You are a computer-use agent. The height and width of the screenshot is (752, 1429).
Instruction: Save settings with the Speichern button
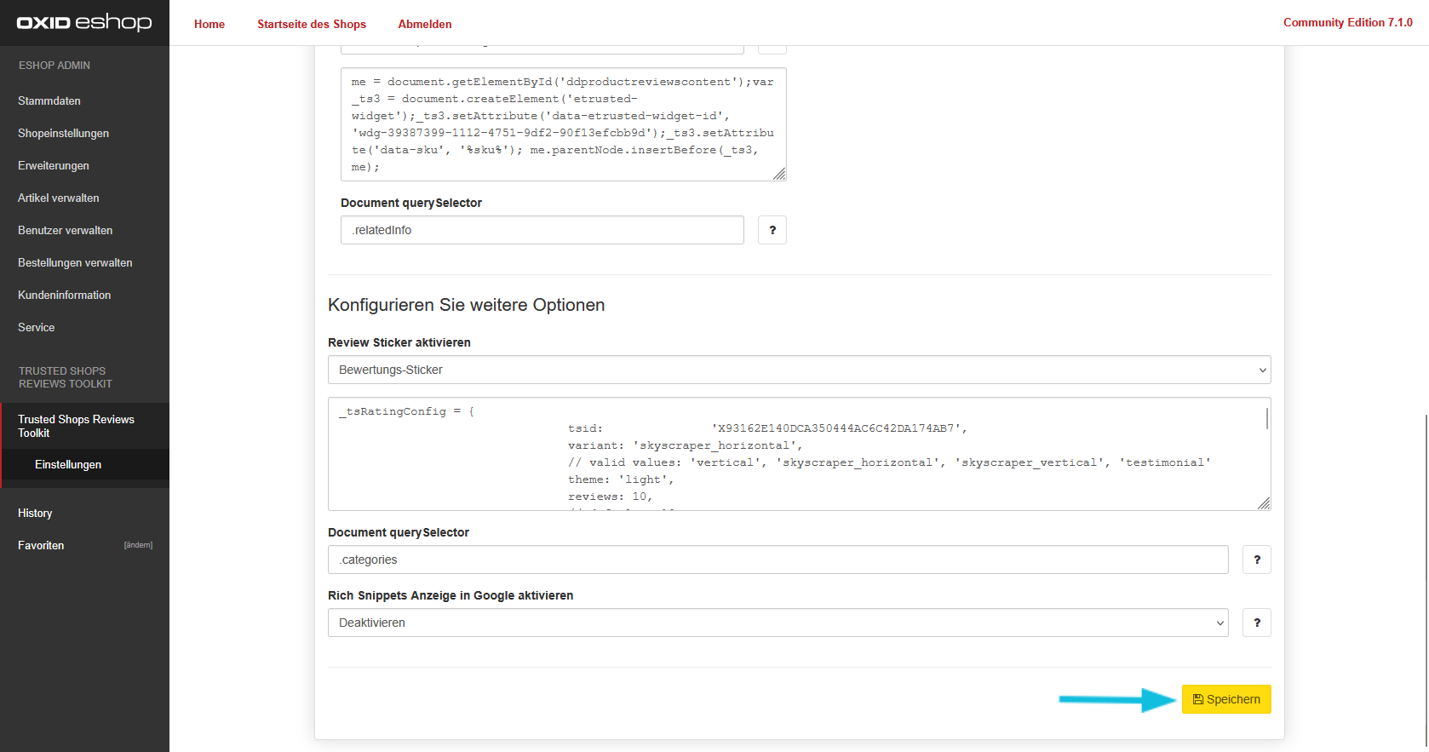point(1226,699)
